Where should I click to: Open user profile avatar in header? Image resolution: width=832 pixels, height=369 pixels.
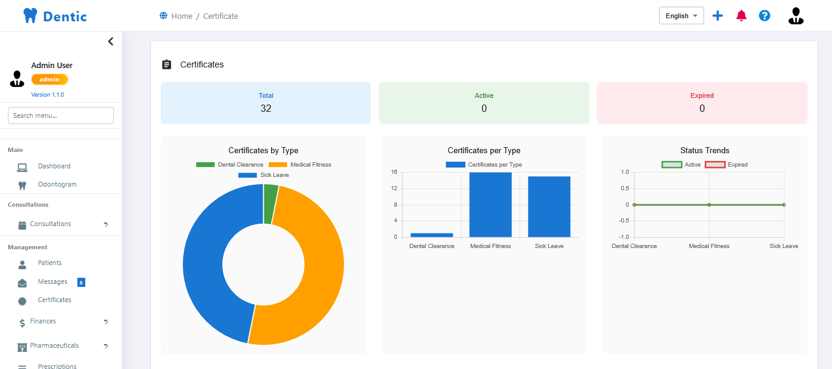click(x=796, y=16)
